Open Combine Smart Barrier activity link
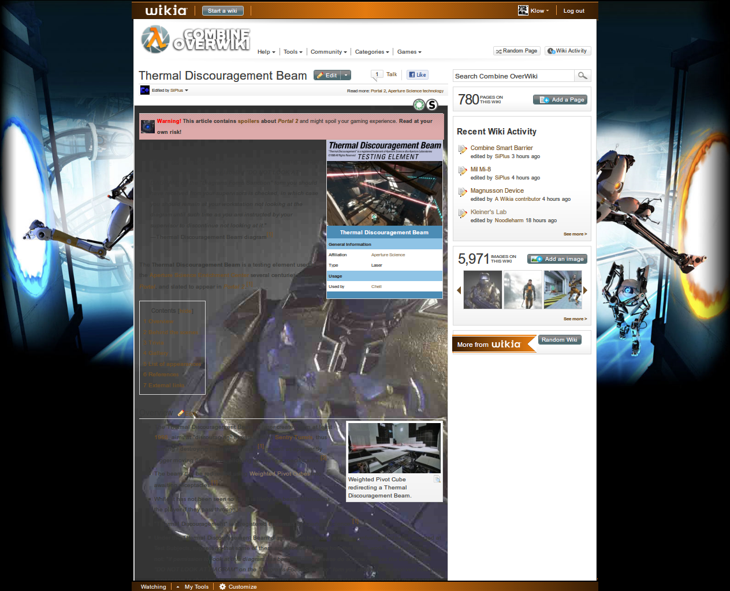This screenshot has height=591, width=730. (501, 148)
